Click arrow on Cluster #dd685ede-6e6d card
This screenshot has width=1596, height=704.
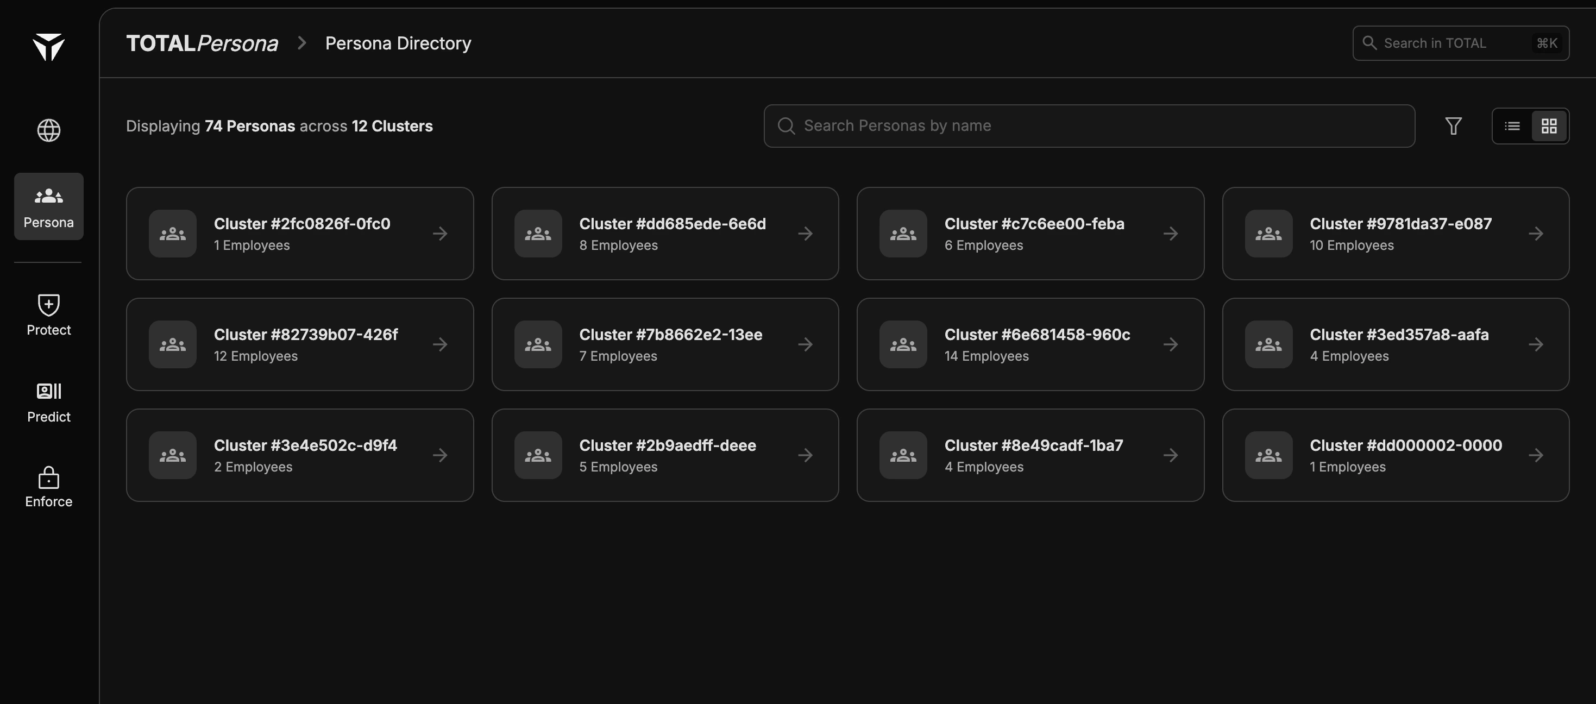click(805, 234)
